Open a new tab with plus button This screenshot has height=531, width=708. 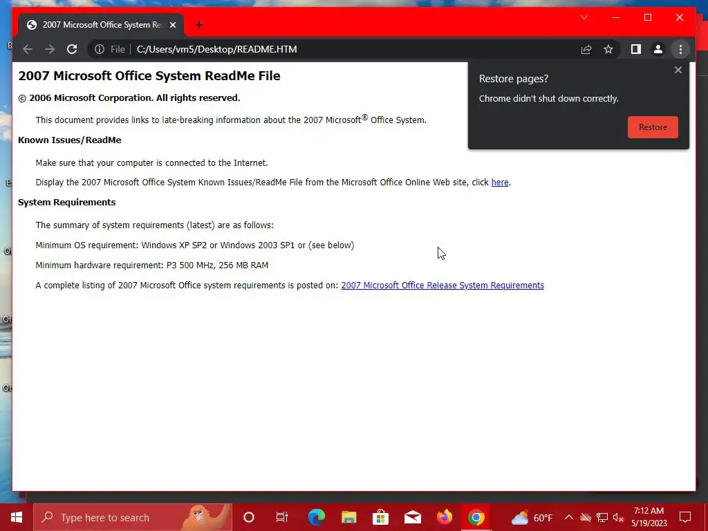[x=198, y=25]
